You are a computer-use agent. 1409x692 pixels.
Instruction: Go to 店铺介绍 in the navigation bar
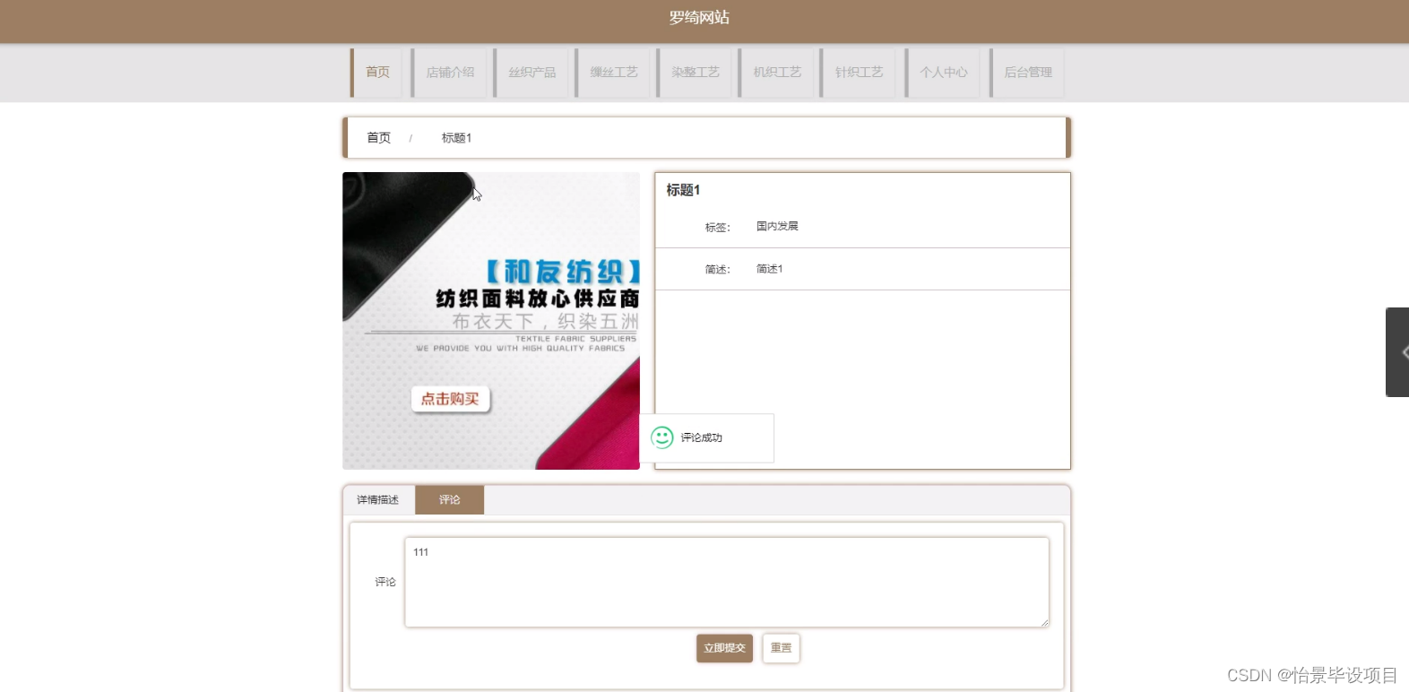(x=450, y=72)
